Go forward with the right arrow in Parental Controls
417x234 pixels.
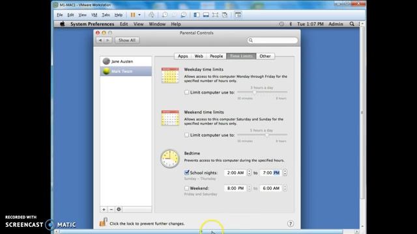pyautogui.click(x=108, y=40)
